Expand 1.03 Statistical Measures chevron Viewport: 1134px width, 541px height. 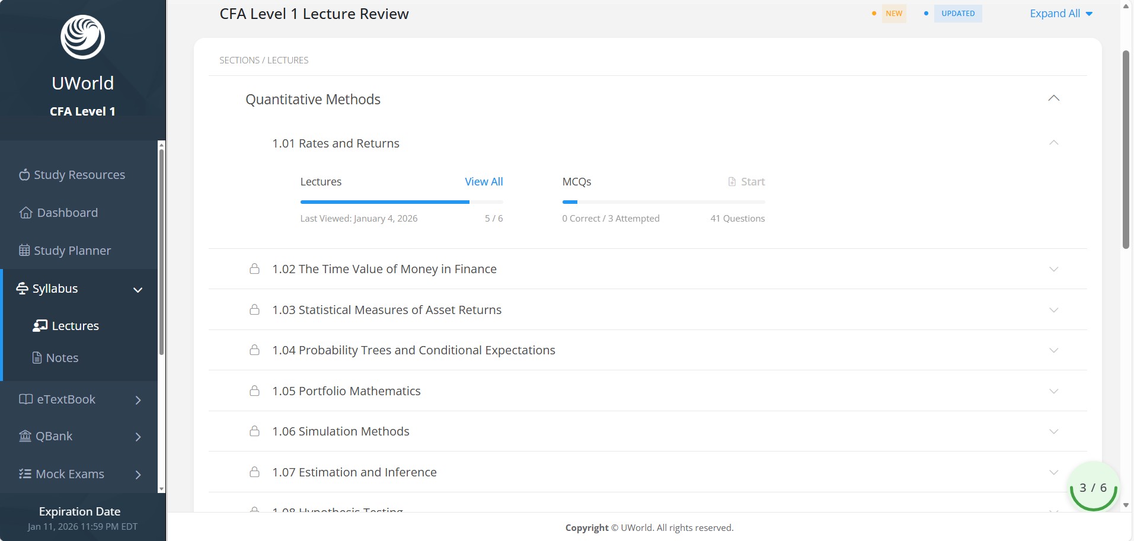tap(1053, 310)
